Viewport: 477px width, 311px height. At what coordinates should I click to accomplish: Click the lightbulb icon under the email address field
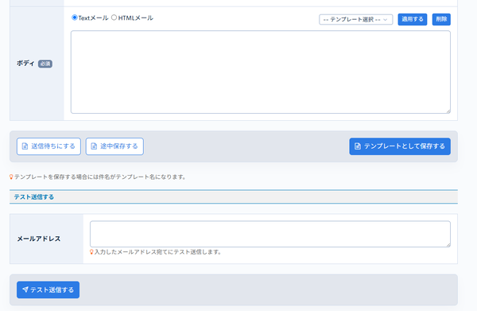91,252
